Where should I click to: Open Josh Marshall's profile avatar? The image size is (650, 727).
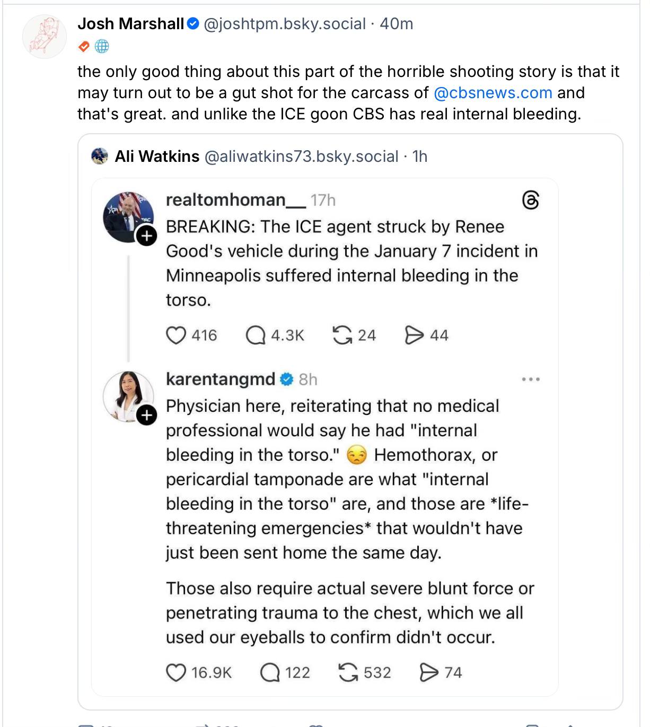(x=45, y=37)
